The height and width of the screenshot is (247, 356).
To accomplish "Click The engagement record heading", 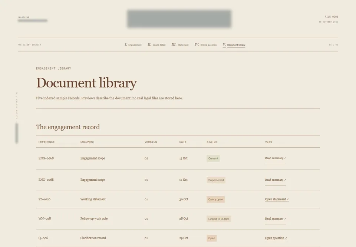I will 68,127.
